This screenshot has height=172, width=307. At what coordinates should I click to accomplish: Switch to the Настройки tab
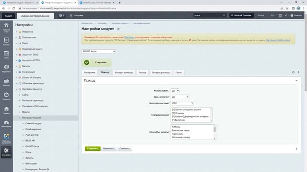(x=90, y=73)
